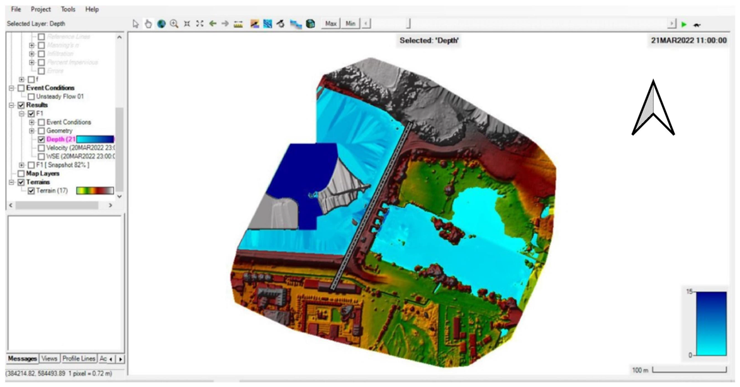The width and height of the screenshot is (740, 387).
Task: Open the Tools menu
Action: click(68, 9)
